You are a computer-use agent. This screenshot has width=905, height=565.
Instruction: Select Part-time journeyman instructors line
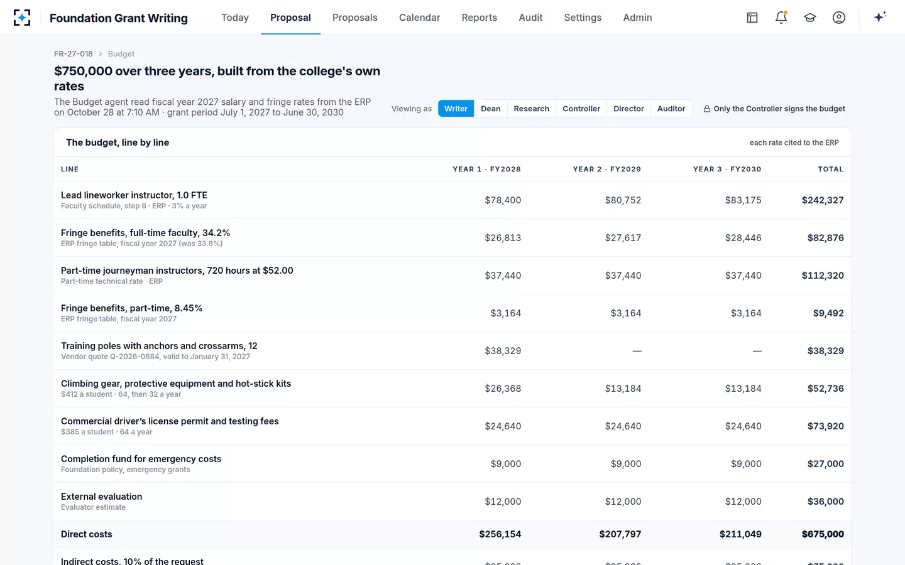pos(452,276)
